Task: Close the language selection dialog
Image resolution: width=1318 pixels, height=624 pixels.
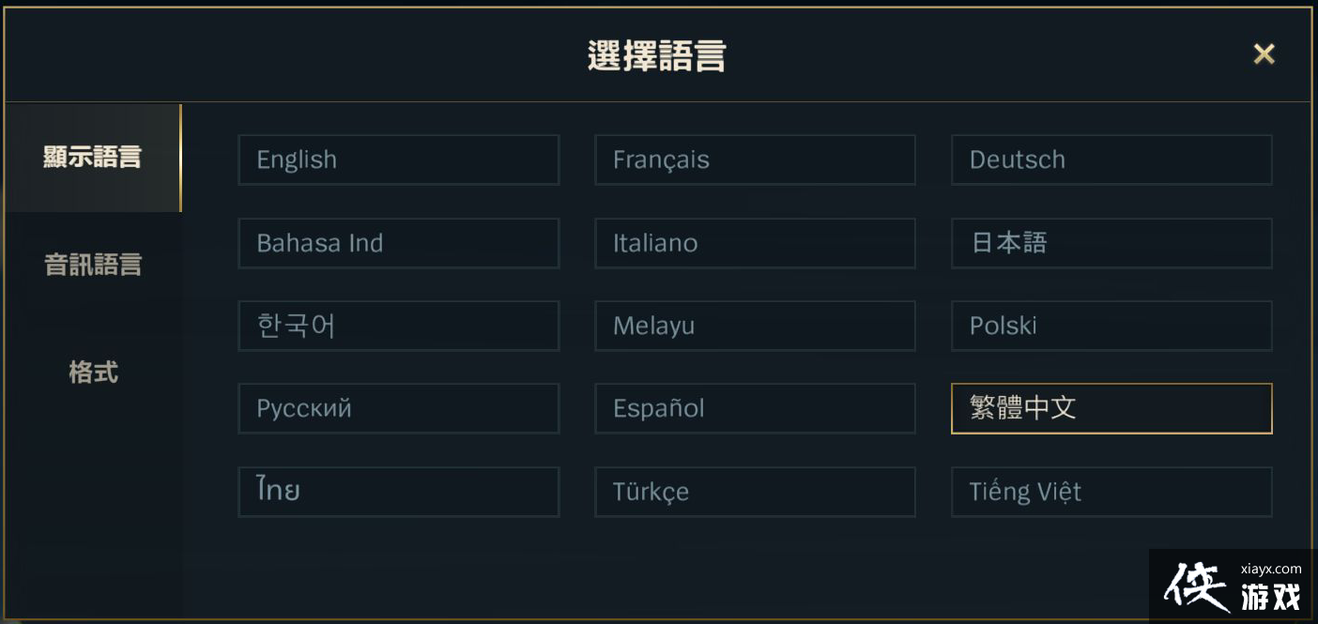Action: (x=1264, y=54)
